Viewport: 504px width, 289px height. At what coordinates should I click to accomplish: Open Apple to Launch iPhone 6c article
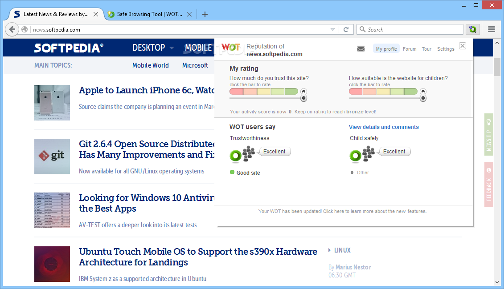click(147, 90)
